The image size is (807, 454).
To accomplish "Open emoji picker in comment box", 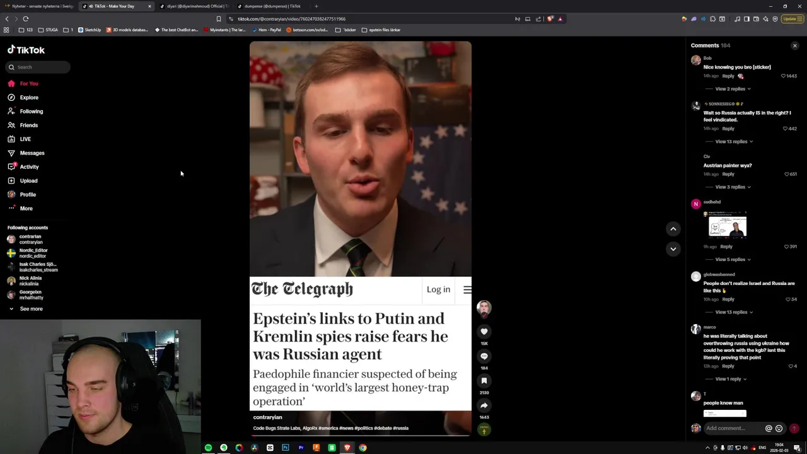I will 779,428.
